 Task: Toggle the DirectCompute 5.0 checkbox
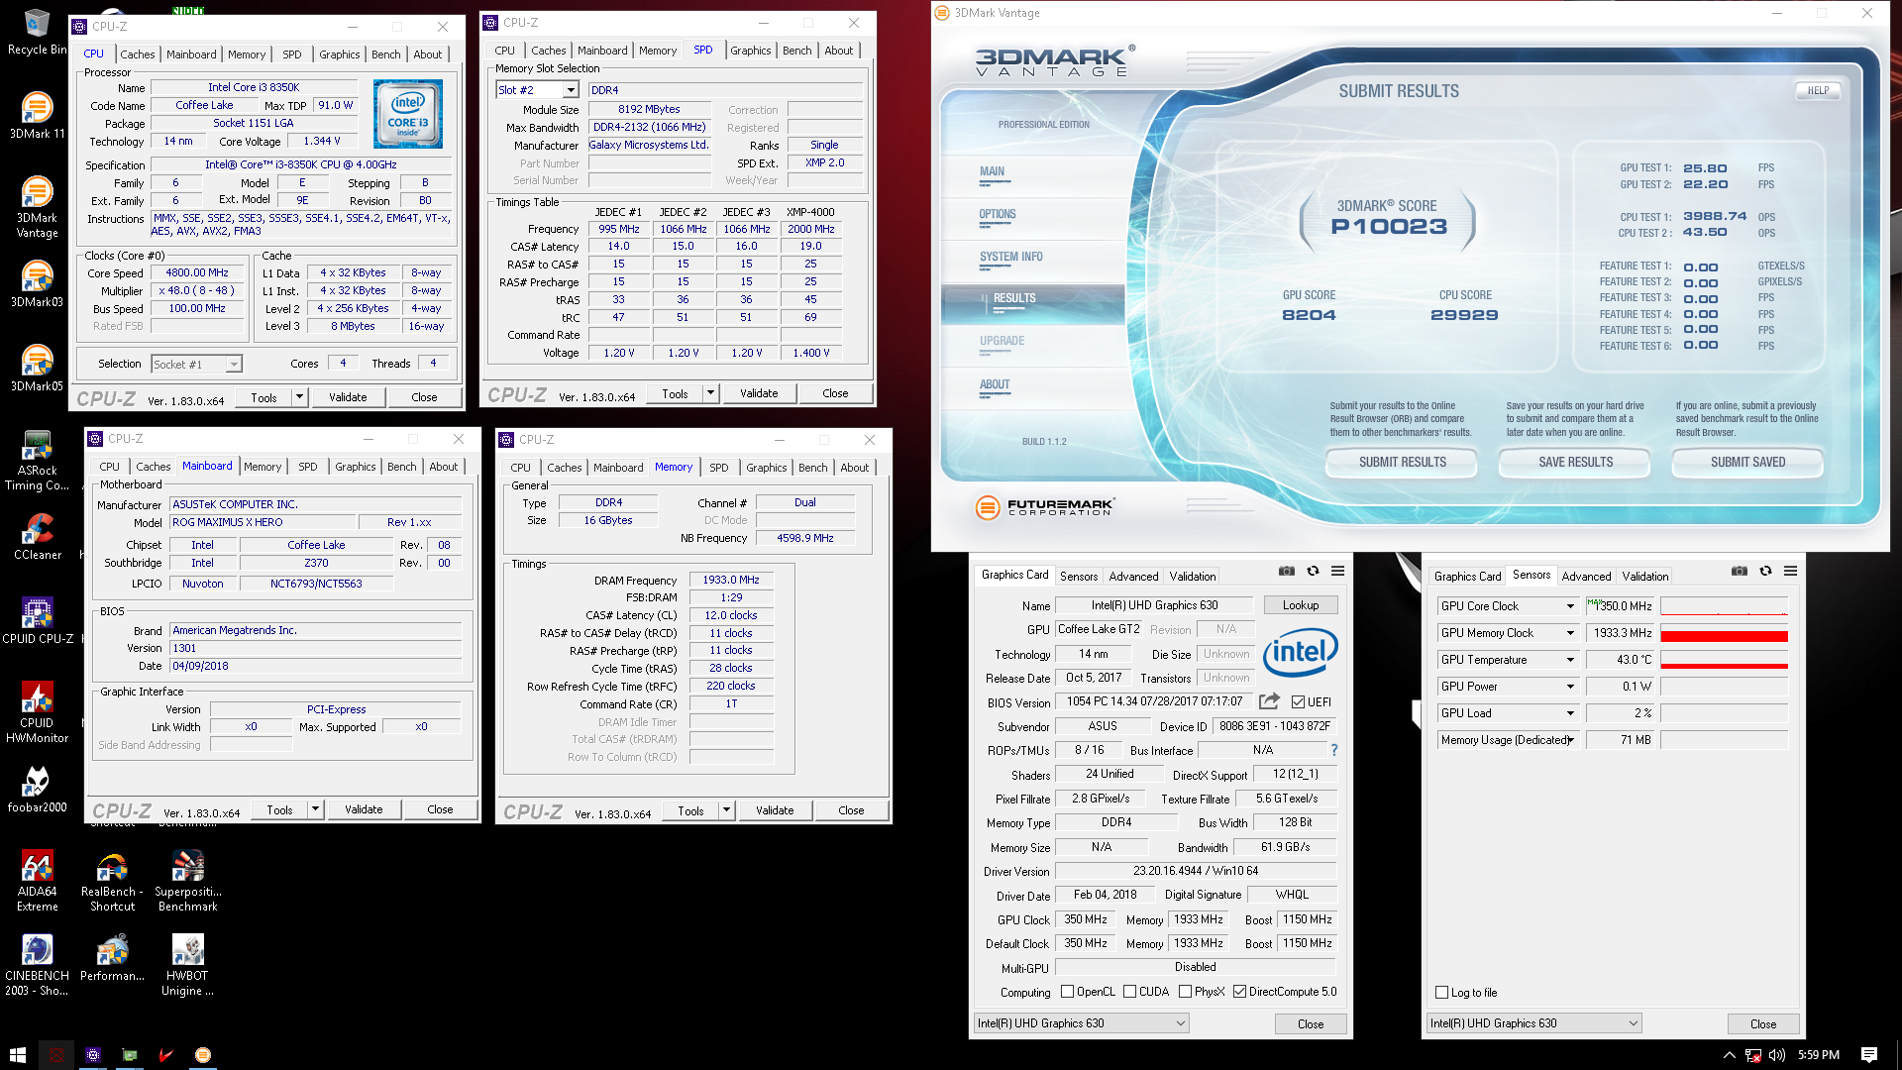pyautogui.click(x=1239, y=991)
